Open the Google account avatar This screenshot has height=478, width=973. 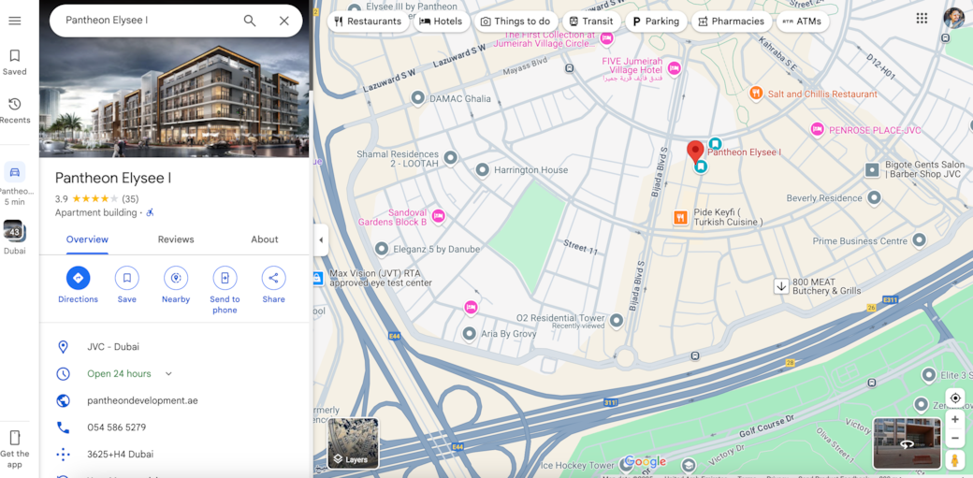pos(953,18)
